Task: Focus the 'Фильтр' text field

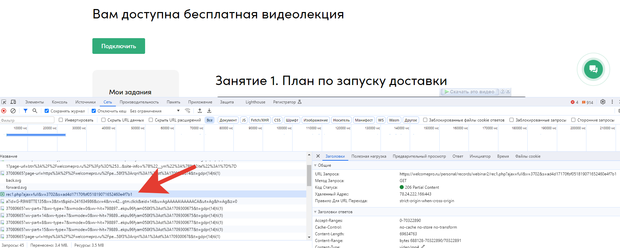Action: [x=27, y=120]
